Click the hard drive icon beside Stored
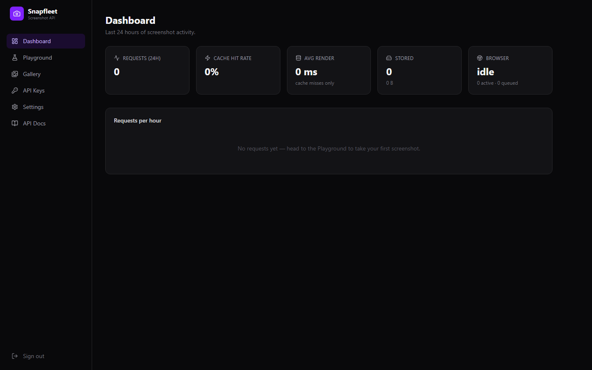 (389, 58)
